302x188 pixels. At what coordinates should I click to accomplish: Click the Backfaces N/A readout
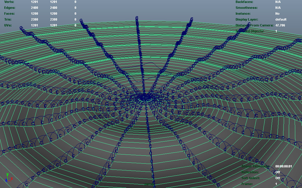pos(278,2)
